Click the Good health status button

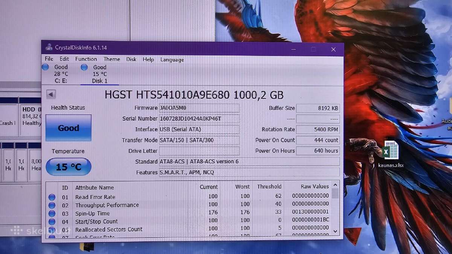(x=68, y=128)
